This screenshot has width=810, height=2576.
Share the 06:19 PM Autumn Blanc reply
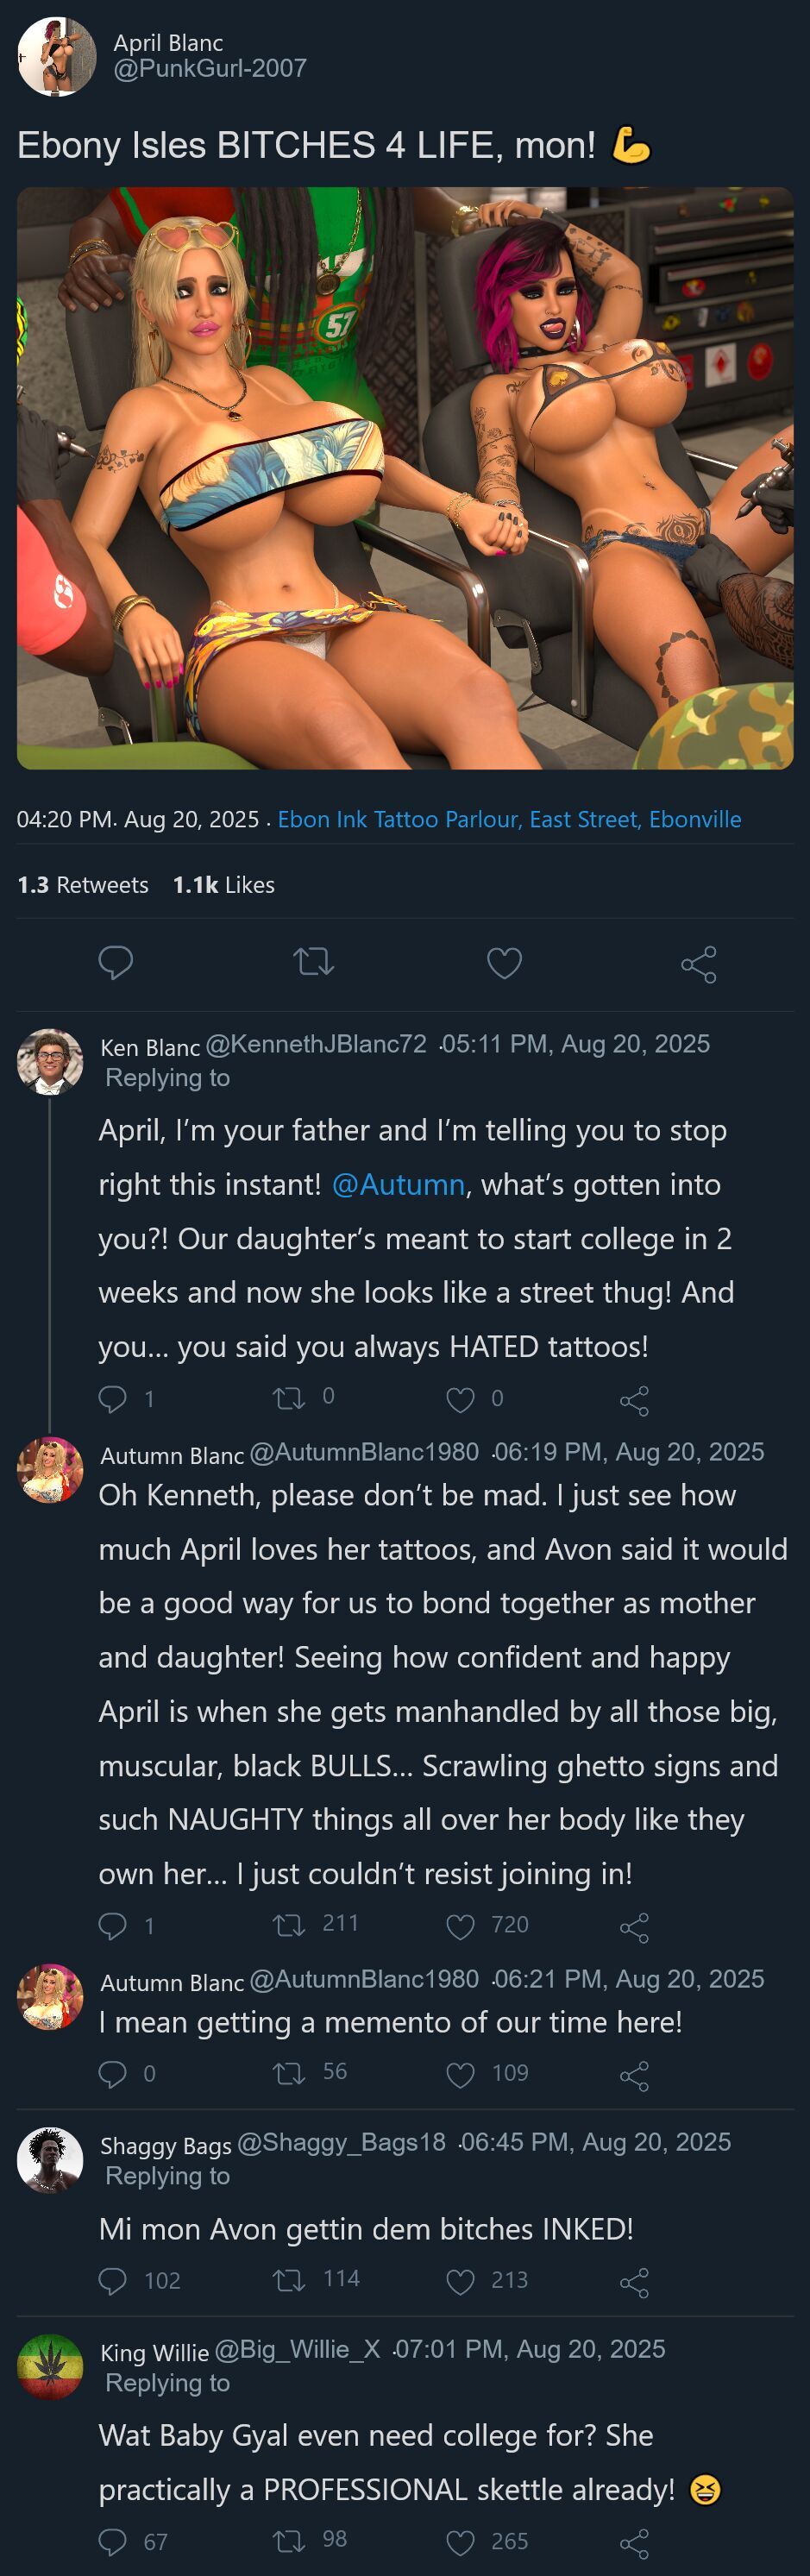635,1926
